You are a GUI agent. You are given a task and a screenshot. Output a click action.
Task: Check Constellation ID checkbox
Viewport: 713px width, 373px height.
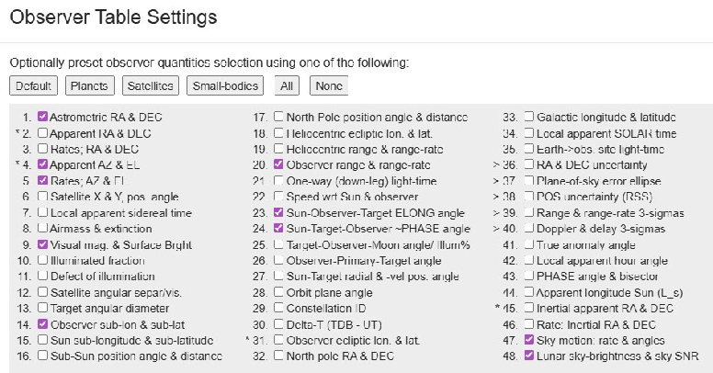pyautogui.click(x=279, y=308)
